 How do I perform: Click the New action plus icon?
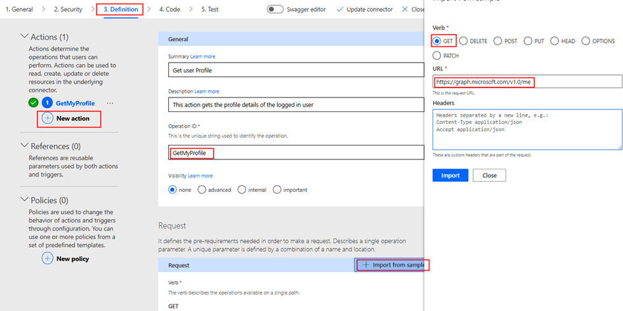(47, 119)
